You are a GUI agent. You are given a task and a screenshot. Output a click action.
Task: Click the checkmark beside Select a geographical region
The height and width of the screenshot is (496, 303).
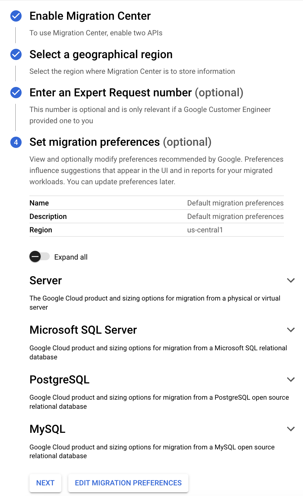15,54
